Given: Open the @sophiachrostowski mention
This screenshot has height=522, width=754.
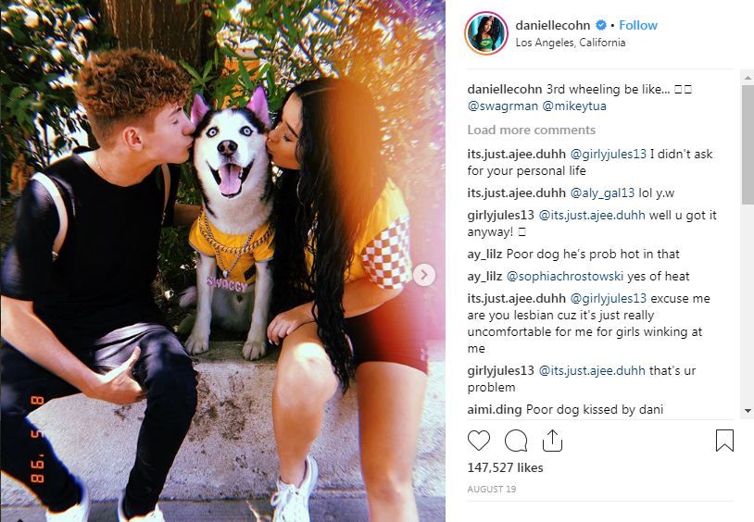Looking at the screenshot, I should (x=565, y=276).
